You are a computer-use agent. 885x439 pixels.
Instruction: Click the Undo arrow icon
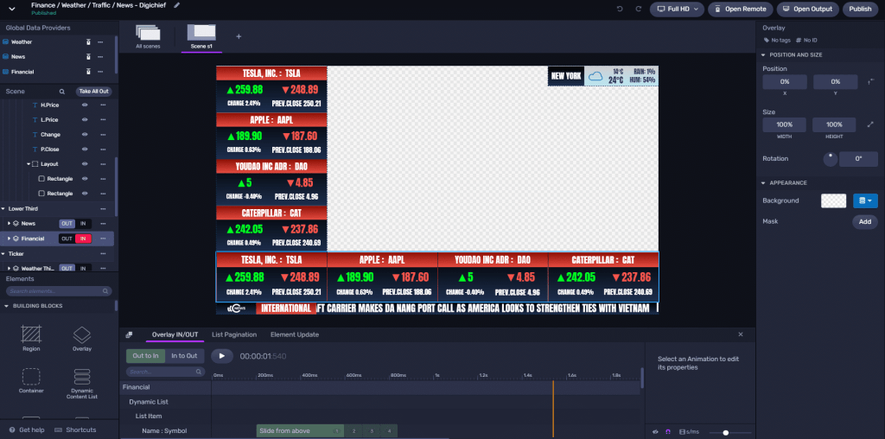(x=620, y=9)
